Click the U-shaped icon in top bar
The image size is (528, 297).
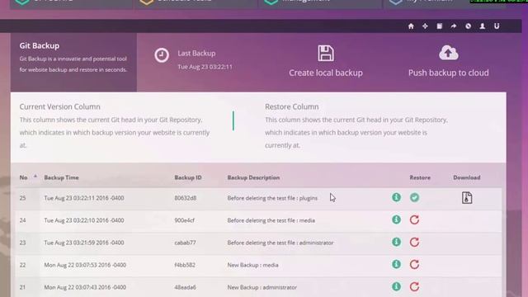point(497,26)
